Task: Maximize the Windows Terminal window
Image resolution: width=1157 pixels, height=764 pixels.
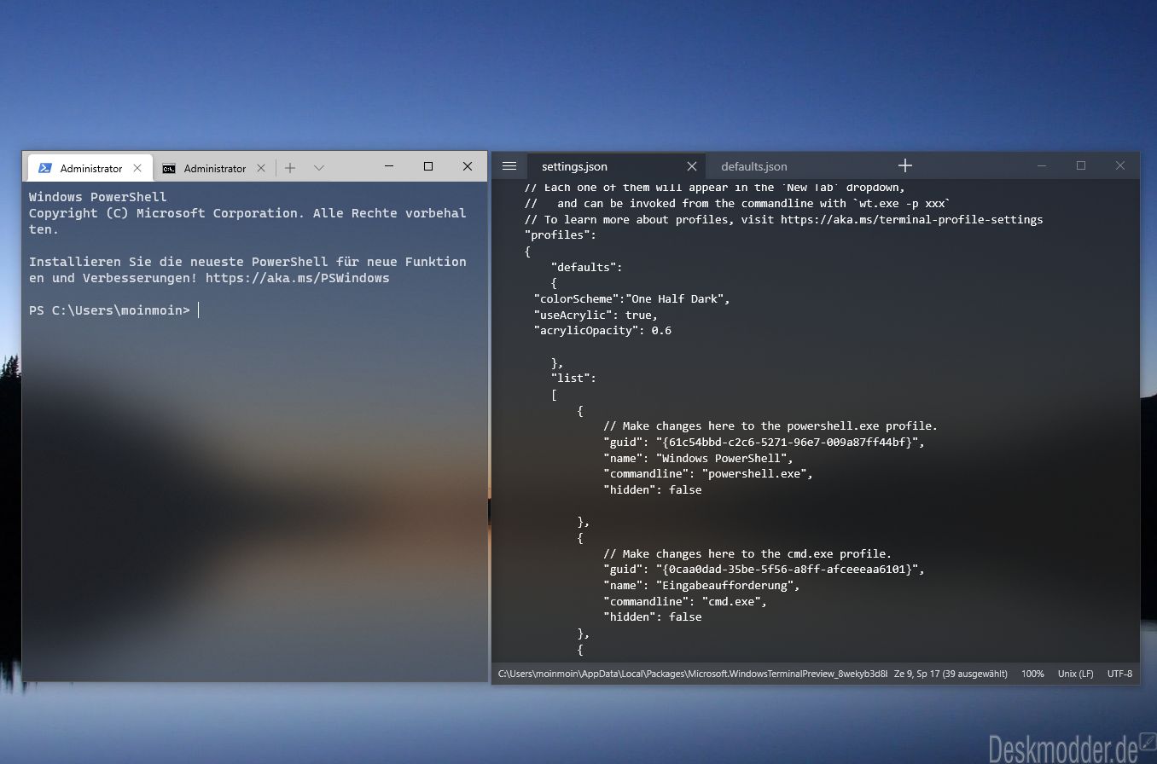Action: (428, 166)
